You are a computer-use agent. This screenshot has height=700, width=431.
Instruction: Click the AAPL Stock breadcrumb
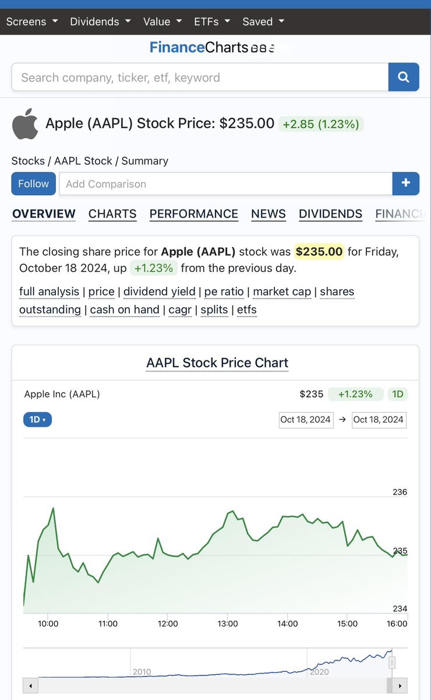pyautogui.click(x=84, y=161)
